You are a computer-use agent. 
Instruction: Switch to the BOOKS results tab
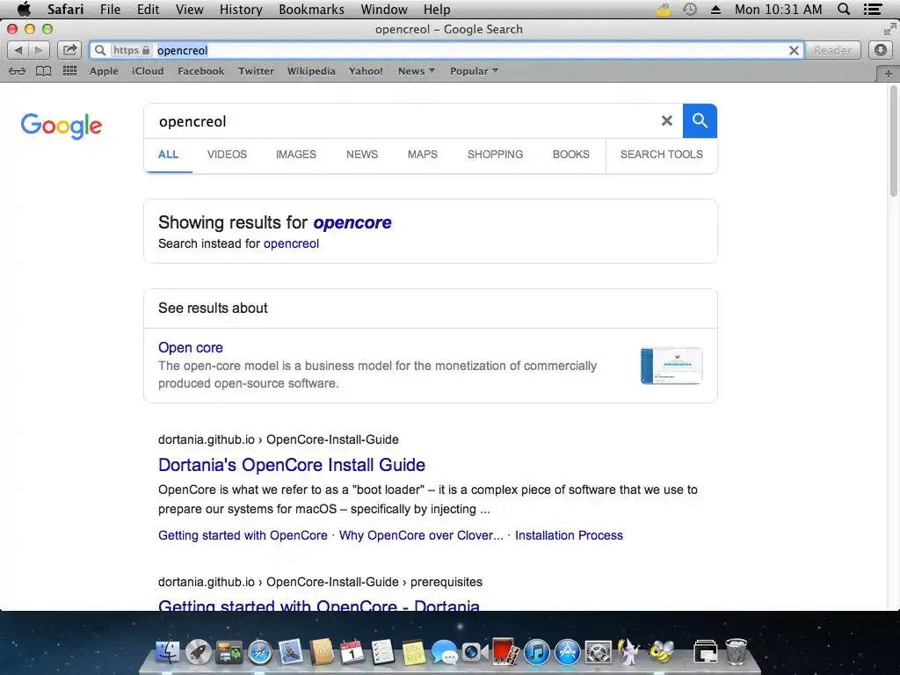tap(571, 155)
